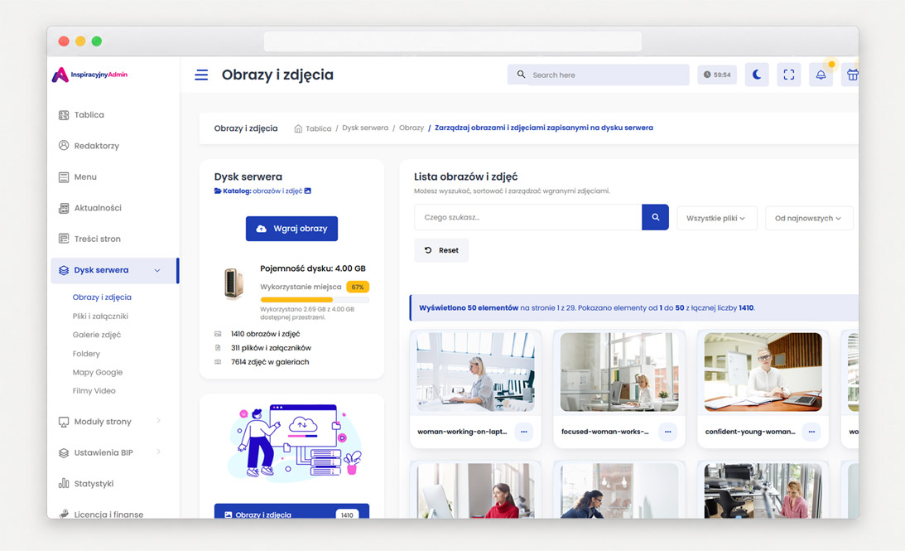Toggle the hamburger sidebar menu
Image resolution: width=905 pixels, height=551 pixels.
pos(201,75)
